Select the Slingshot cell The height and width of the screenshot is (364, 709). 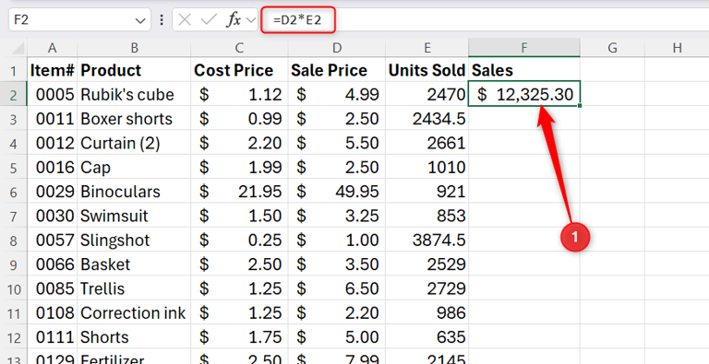click(134, 241)
